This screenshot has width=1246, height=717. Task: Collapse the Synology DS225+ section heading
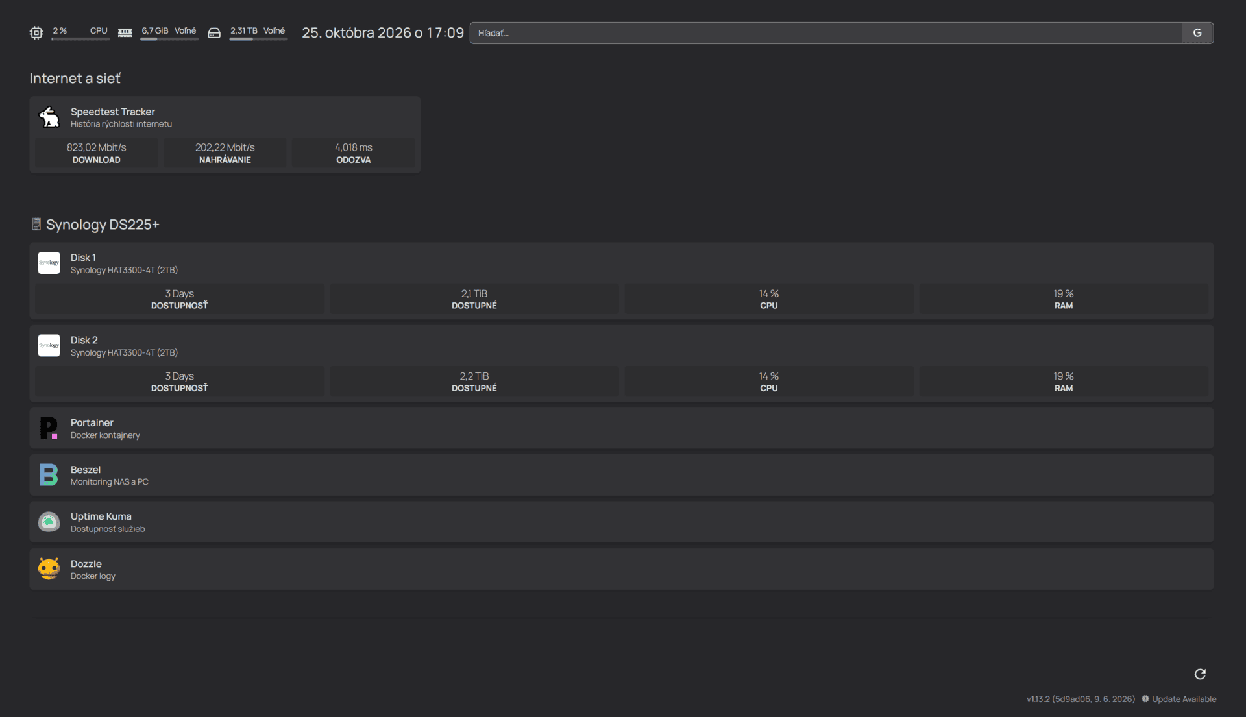pyautogui.click(x=103, y=224)
